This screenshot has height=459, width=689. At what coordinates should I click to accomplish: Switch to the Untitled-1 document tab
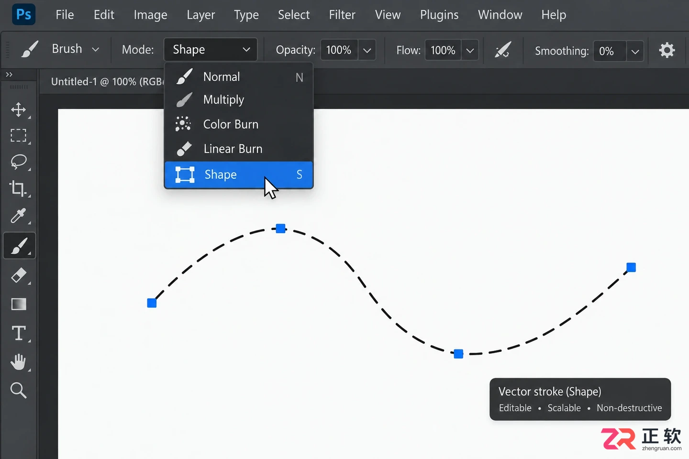point(107,81)
